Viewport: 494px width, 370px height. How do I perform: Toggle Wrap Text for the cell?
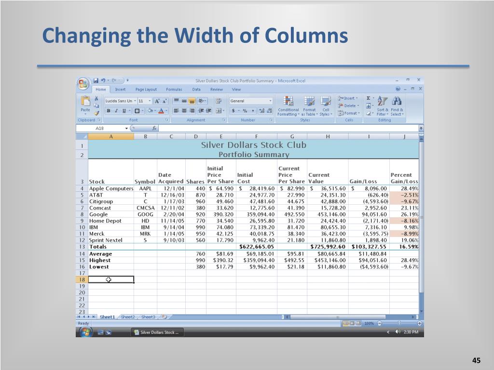point(218,101)
